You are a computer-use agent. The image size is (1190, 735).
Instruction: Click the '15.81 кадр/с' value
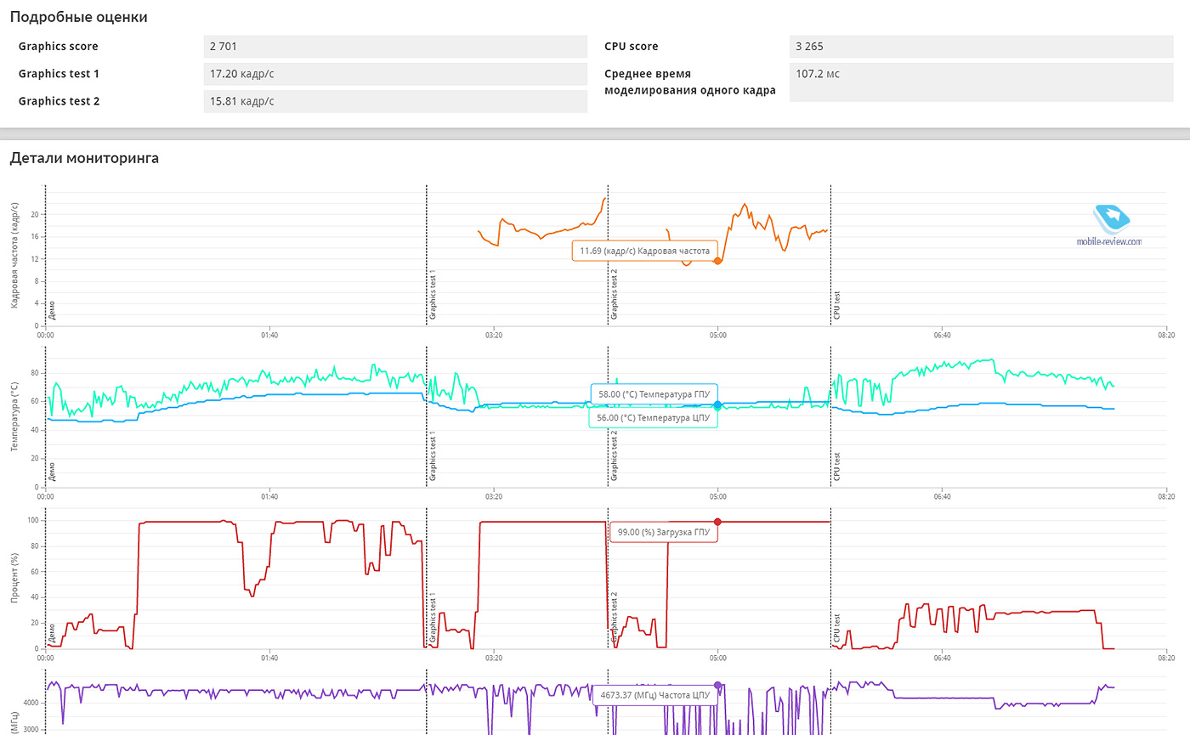tap(396, 101)
